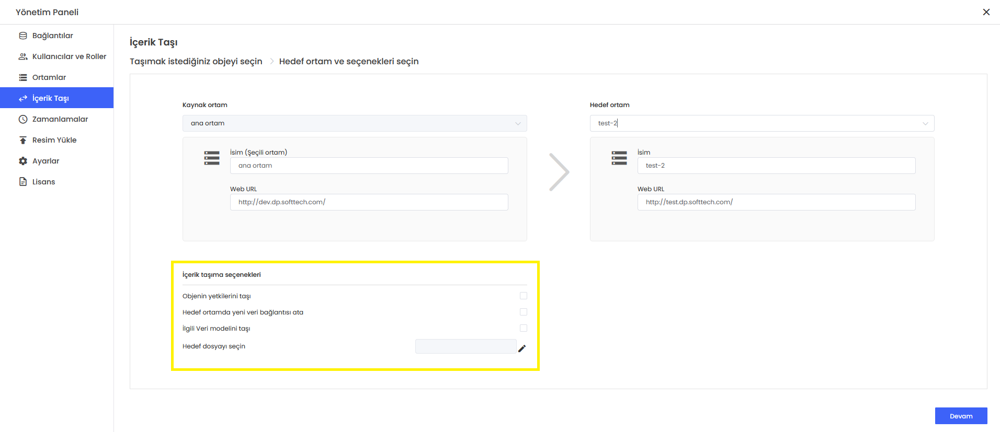1000x432 pixels.
Task: Click the Hedef dosyayı seçin input field
Action: point(465,346)
